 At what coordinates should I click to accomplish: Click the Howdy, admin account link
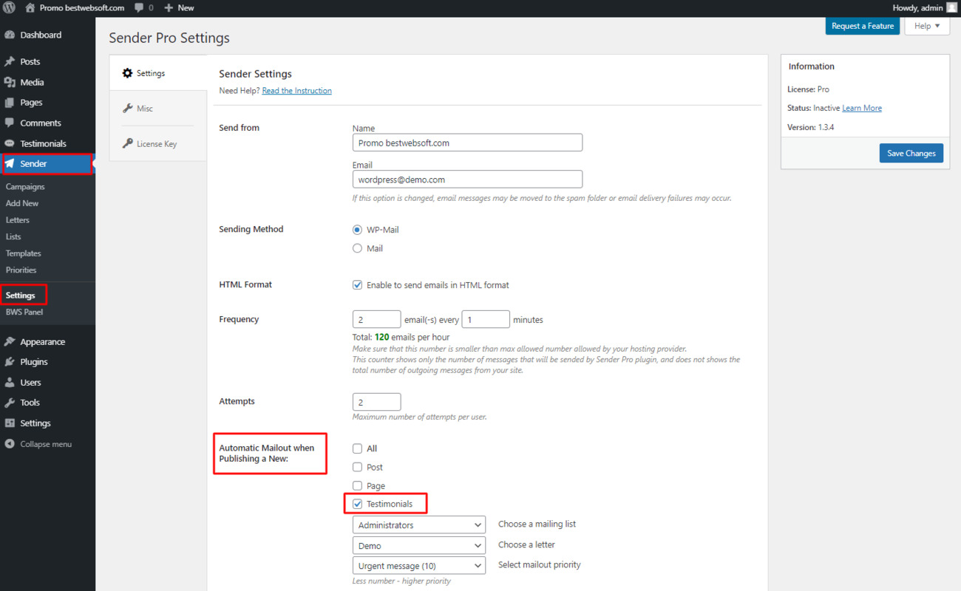tap(925, 8)
